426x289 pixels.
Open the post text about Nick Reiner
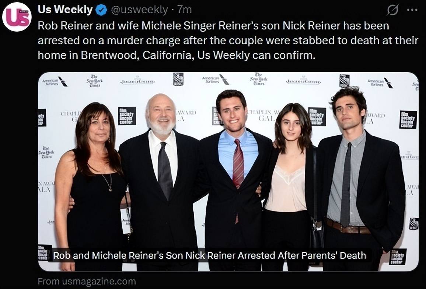point(228,41)
